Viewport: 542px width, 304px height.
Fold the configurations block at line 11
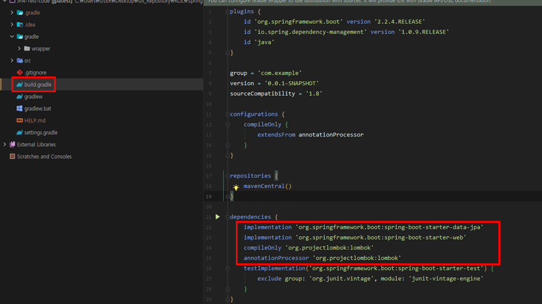pyautogui.click(x=227, y=114)
